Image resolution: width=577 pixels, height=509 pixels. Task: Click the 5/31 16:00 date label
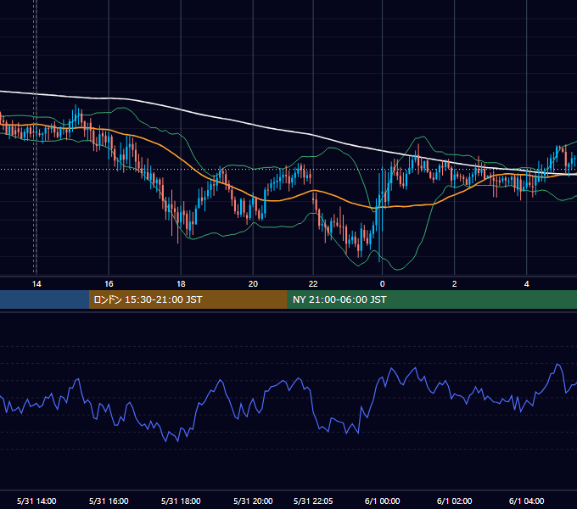(x=109, y=501)
